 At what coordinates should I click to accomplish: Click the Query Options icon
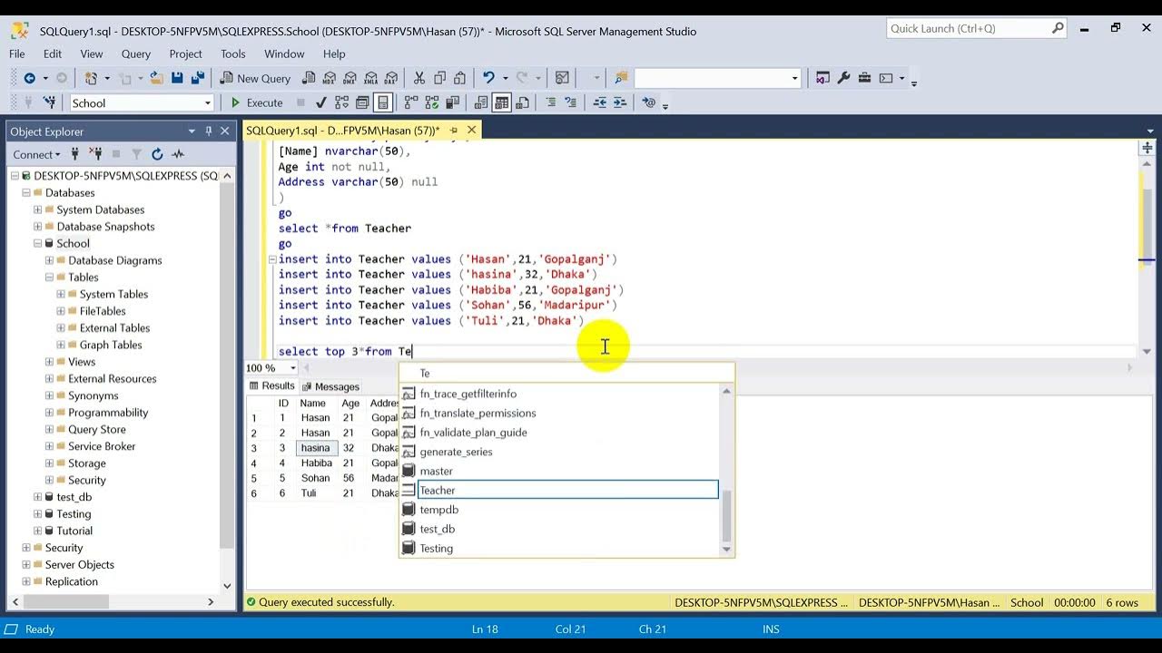[x=362, y=102]
